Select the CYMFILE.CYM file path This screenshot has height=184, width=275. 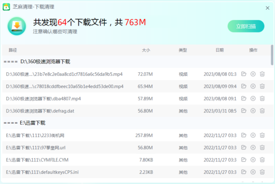pyautogui.click(x=37, y=160)
